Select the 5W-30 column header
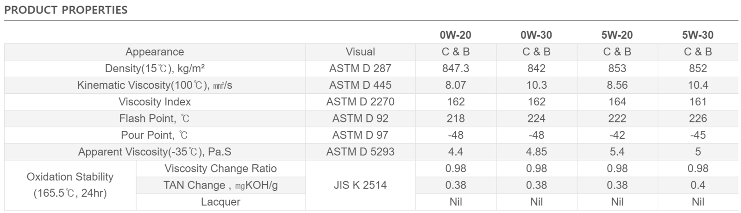 coord(697,35)
